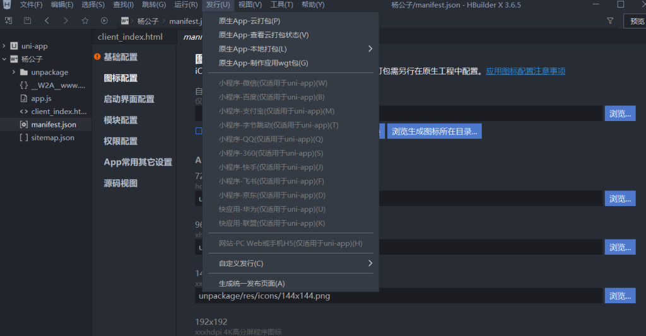Click 浏览 button beside 144x144.png path
Screen dimensions: 646x336
(x=620, y=296)
